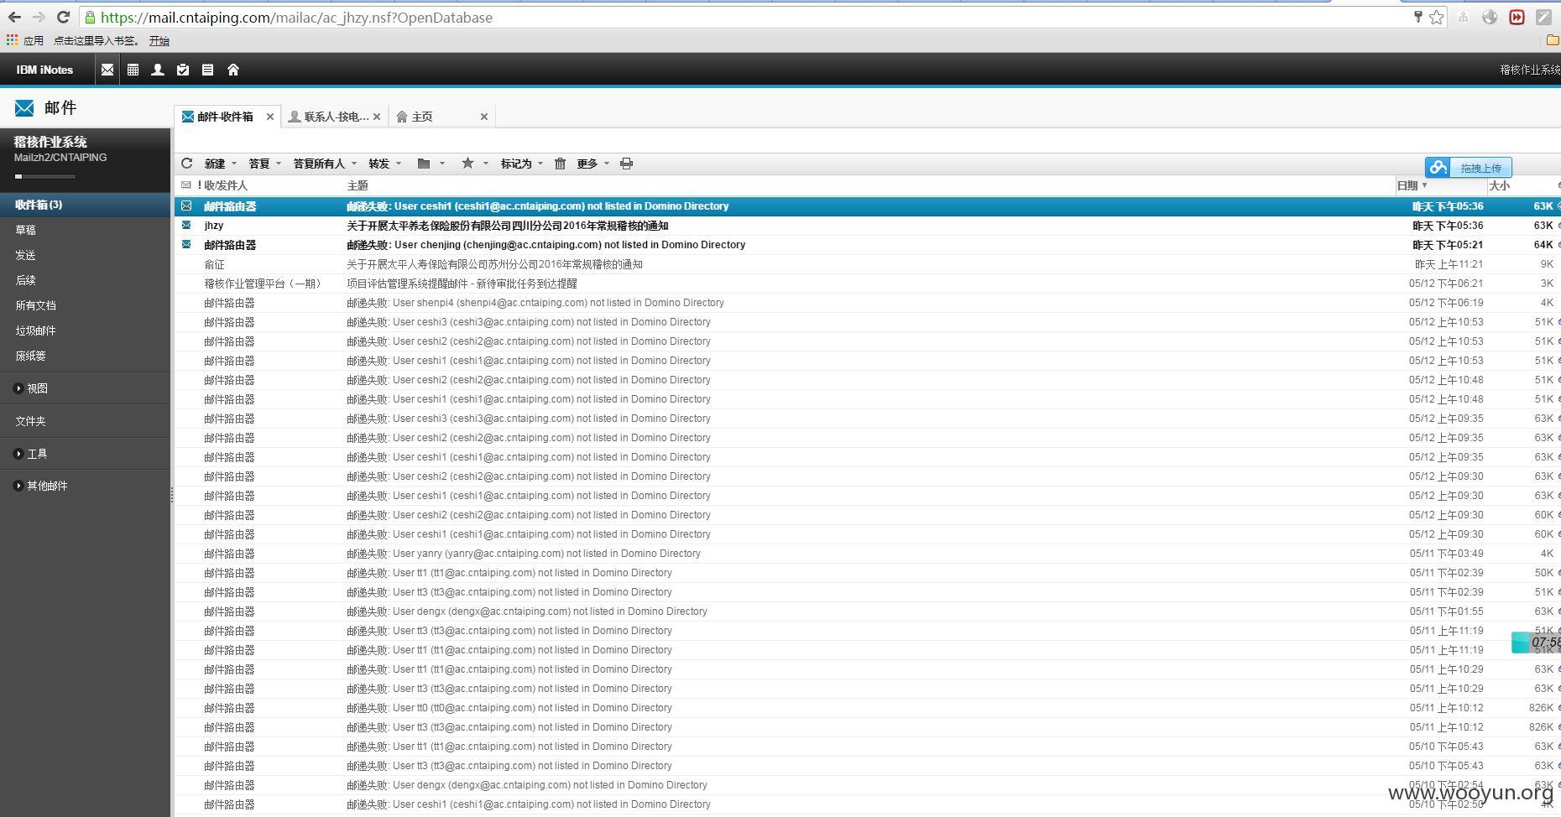This screenshot has width=1561, height=817.
Task: Click the refresh icon in mail toolbar
Action: (187, 164)
